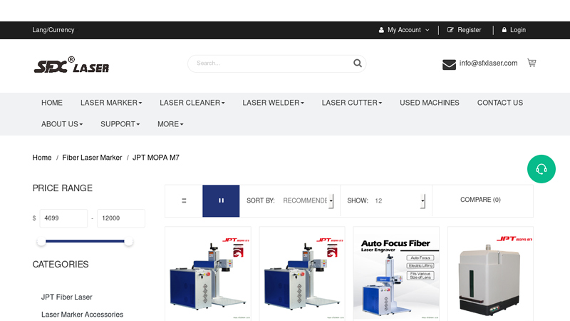
Task: Click the Compare (0) button
Action: pos(480,200)
